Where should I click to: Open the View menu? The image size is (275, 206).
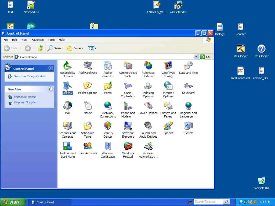[24, 40]
